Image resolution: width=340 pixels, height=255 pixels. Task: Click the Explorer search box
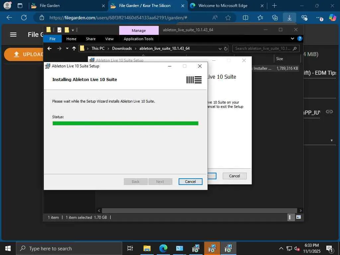pyautogui.click(x=266, y=48)
